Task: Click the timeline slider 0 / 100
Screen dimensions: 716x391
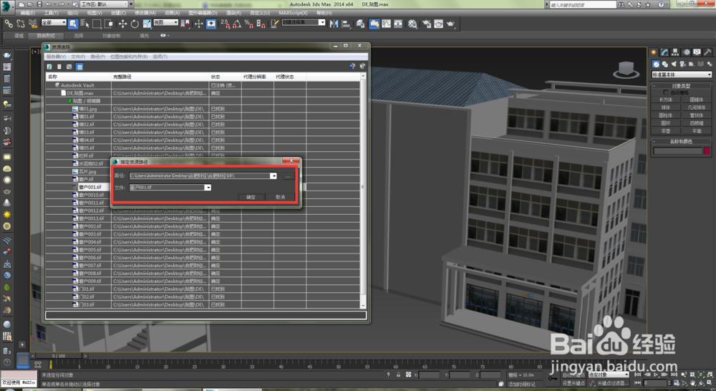Action: [x=59, y=356]
